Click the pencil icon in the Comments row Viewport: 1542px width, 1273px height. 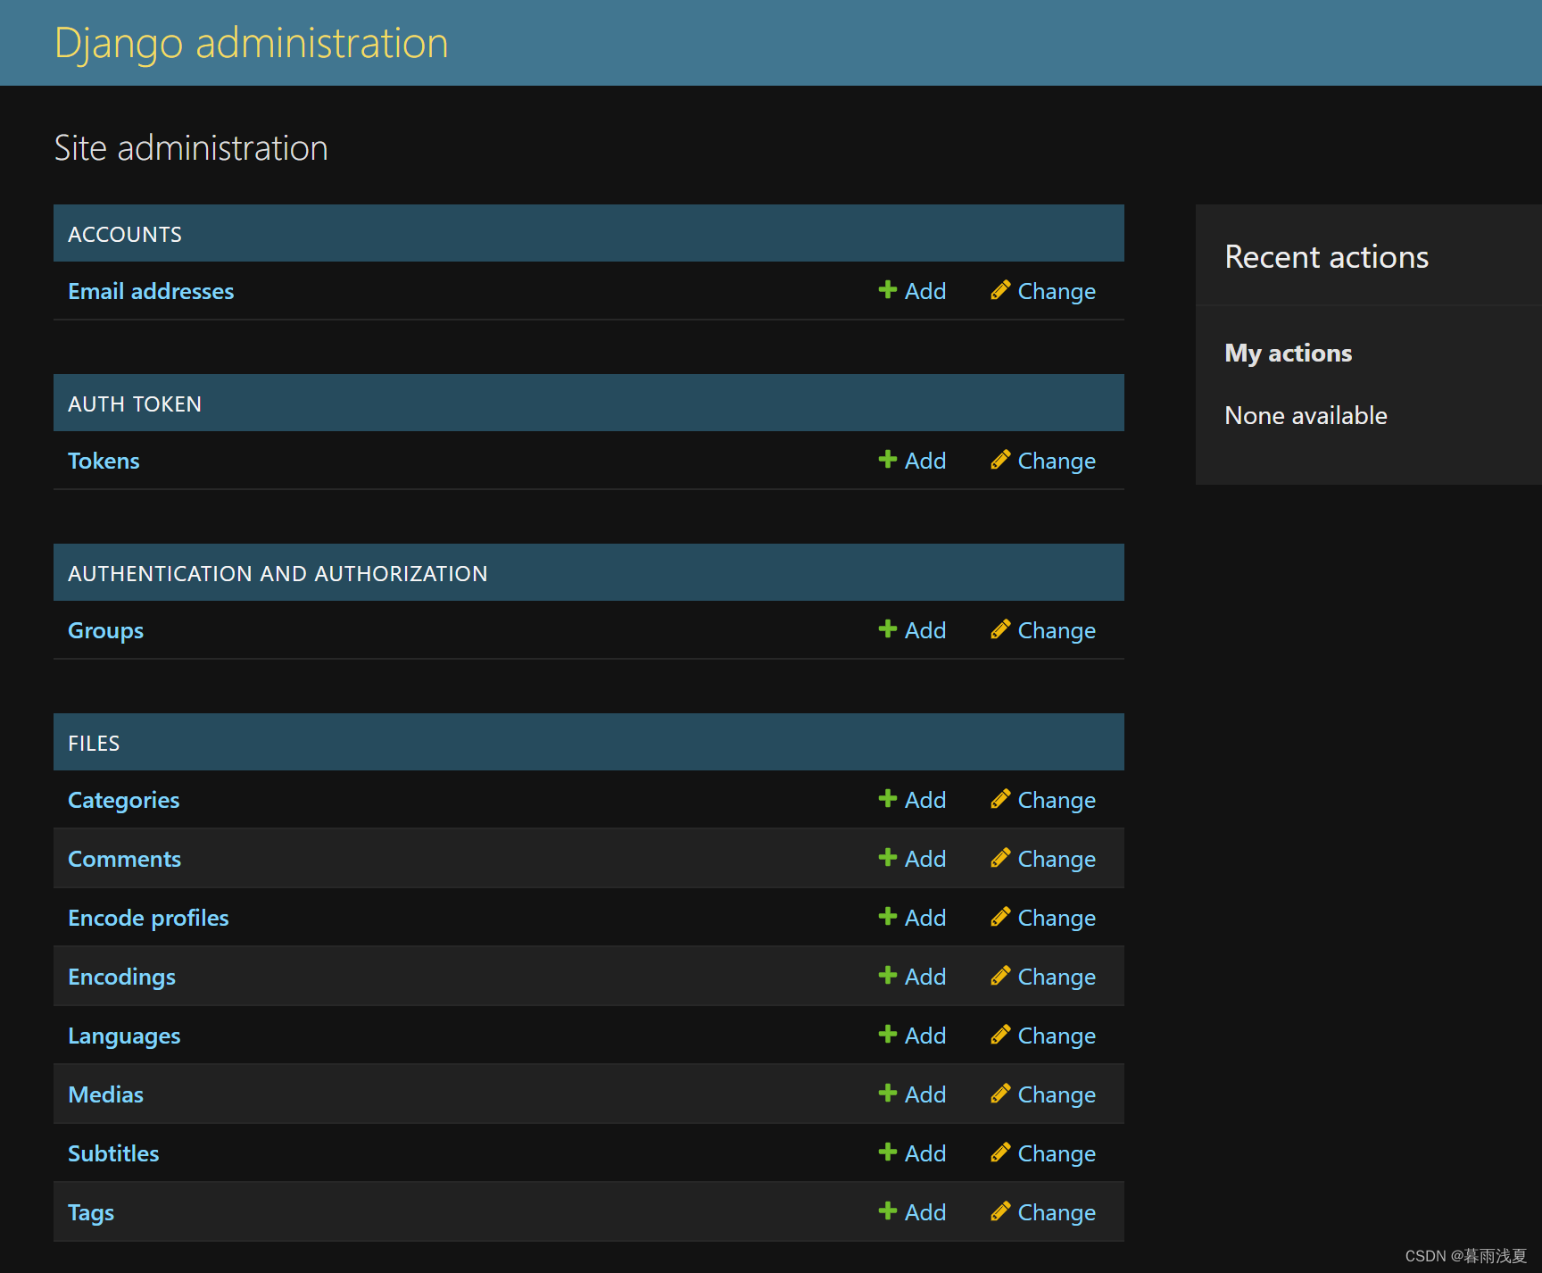pyautogui.click(x=1000, y=858)
